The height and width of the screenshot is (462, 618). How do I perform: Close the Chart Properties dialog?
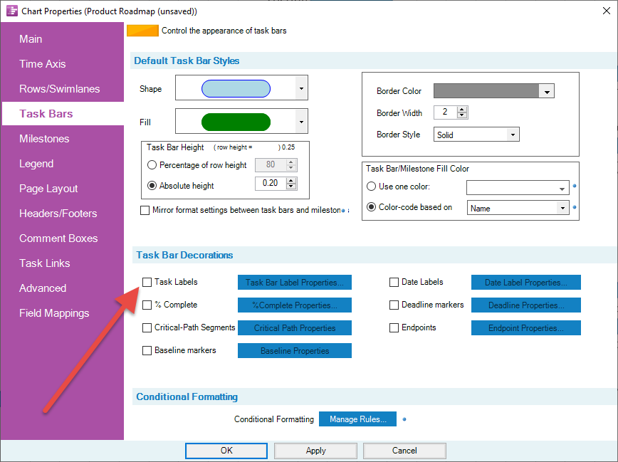pyautogui.click(x=606, y=11)
